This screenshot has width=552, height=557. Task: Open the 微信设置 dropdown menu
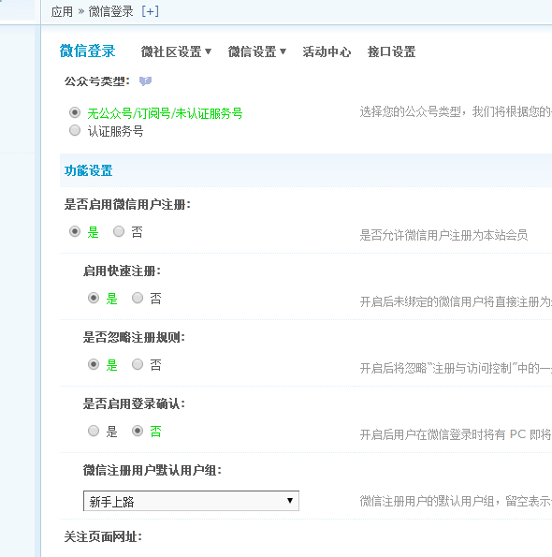pos(257,51)
